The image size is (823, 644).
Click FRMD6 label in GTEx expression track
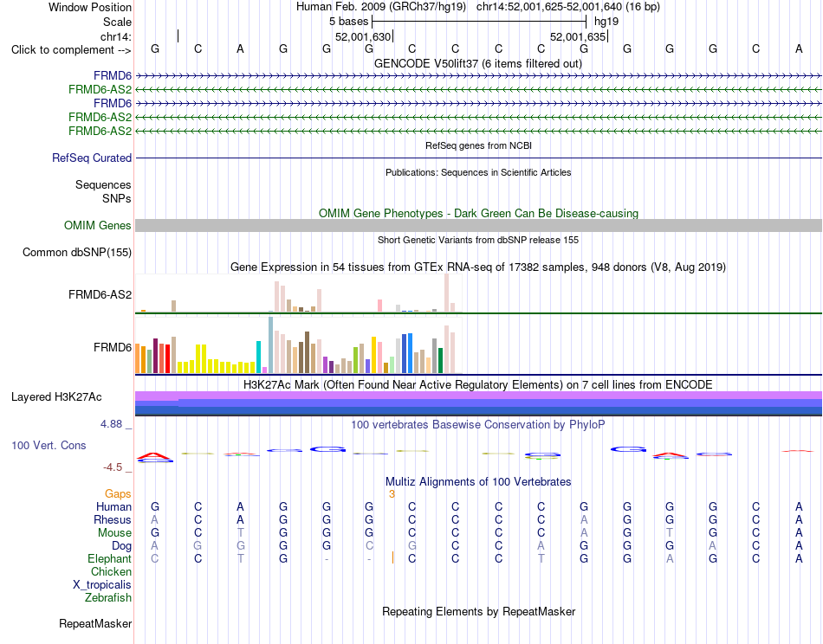click(113, 348)
